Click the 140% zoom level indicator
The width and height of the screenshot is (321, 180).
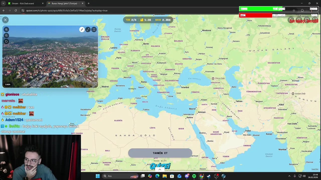8,84
